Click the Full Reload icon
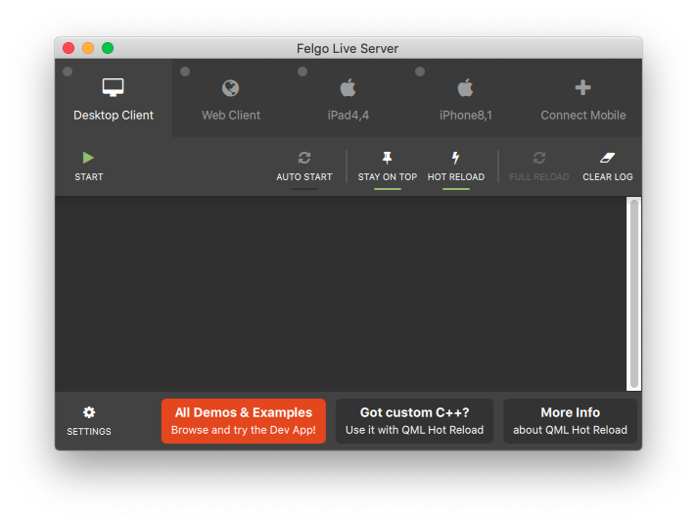The width and height of the screenshot is (697, 523). [539, 158]
